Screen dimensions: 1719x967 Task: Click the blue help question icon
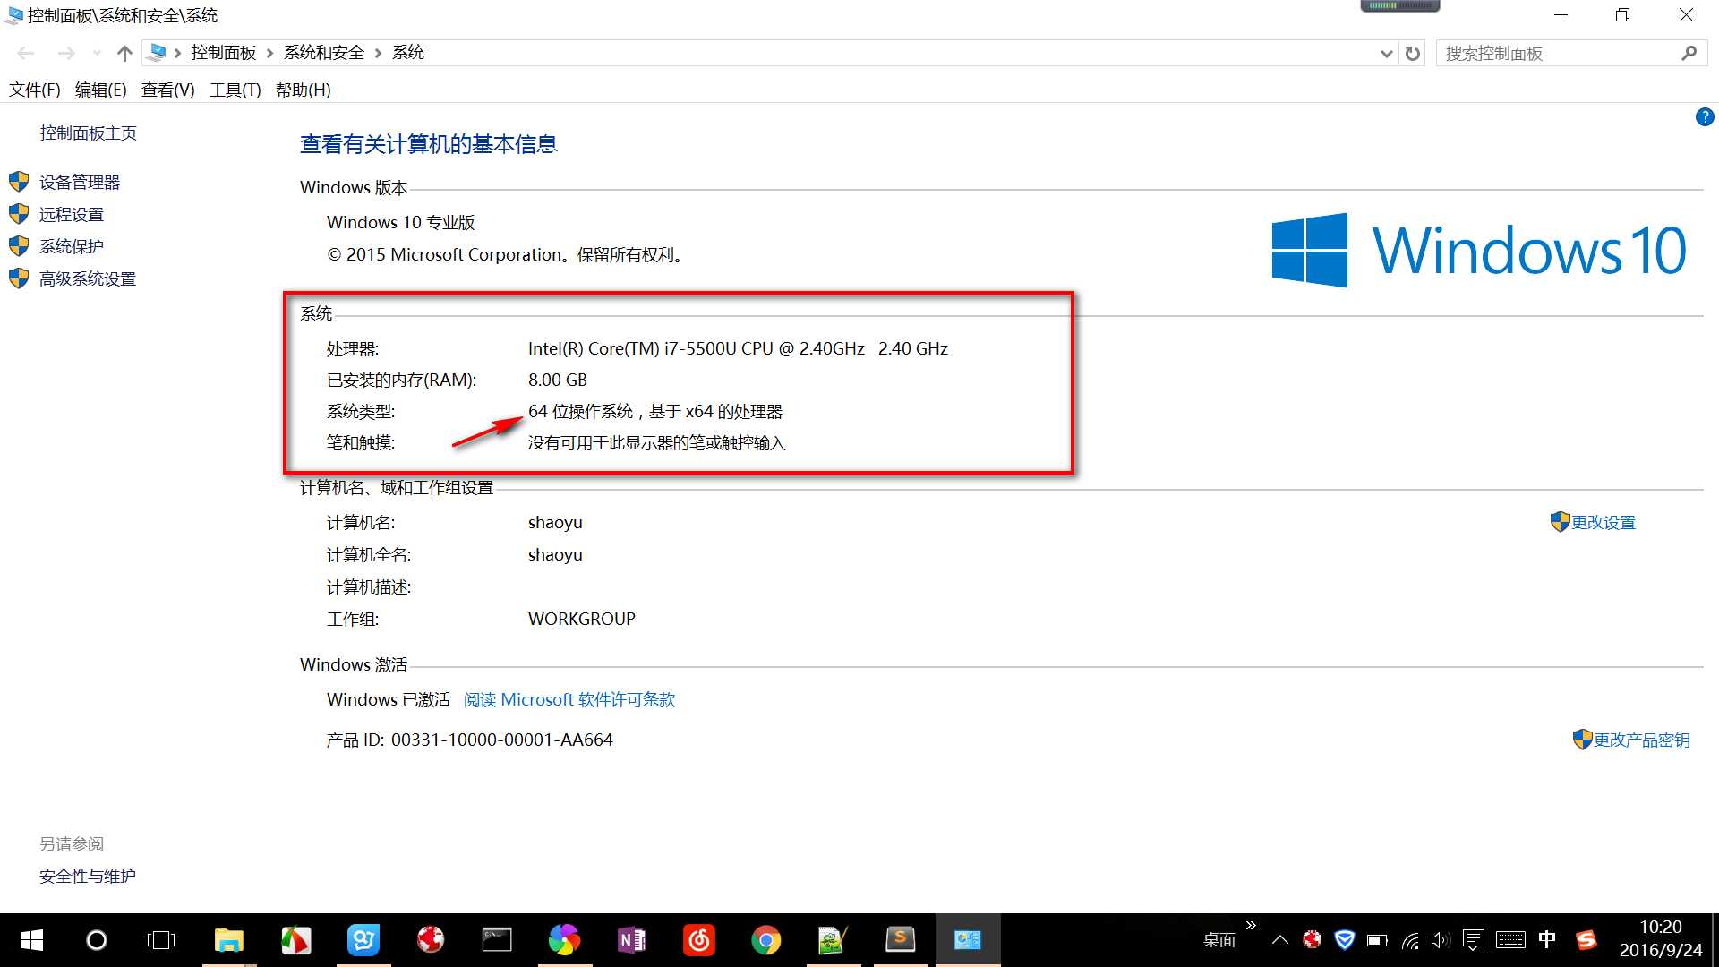coord(1705,117)
